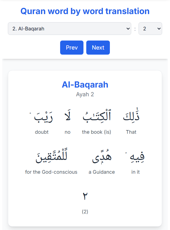The height and width of the screenshot is (230, 170).
Task: Select the 'Al-Baqarah' heading
Action: [x=85, y=84]
